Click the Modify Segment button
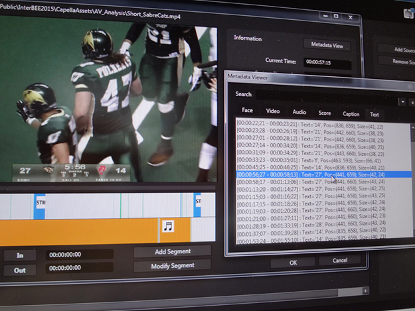The image size is (415, 311). click(x=172, y=266)
